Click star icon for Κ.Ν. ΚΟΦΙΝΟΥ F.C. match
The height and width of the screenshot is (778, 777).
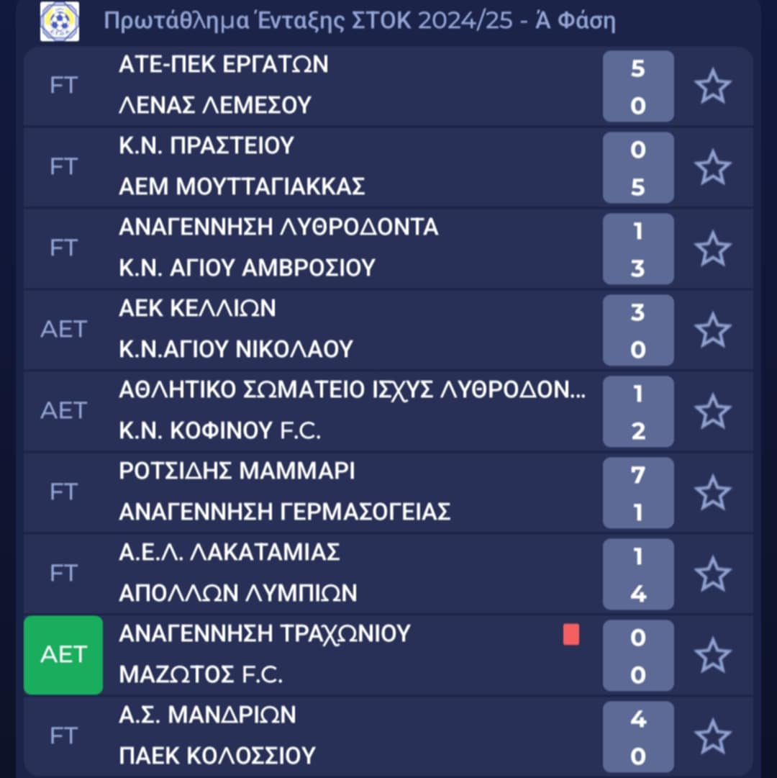(712, 412)
